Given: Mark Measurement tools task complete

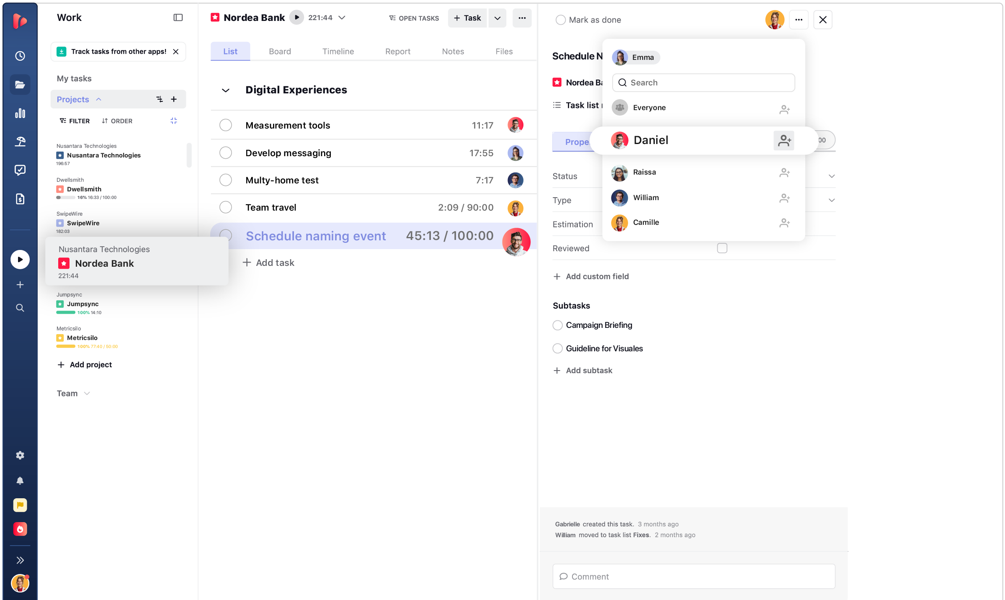Looking at the screenshot, I should [226, 125].
